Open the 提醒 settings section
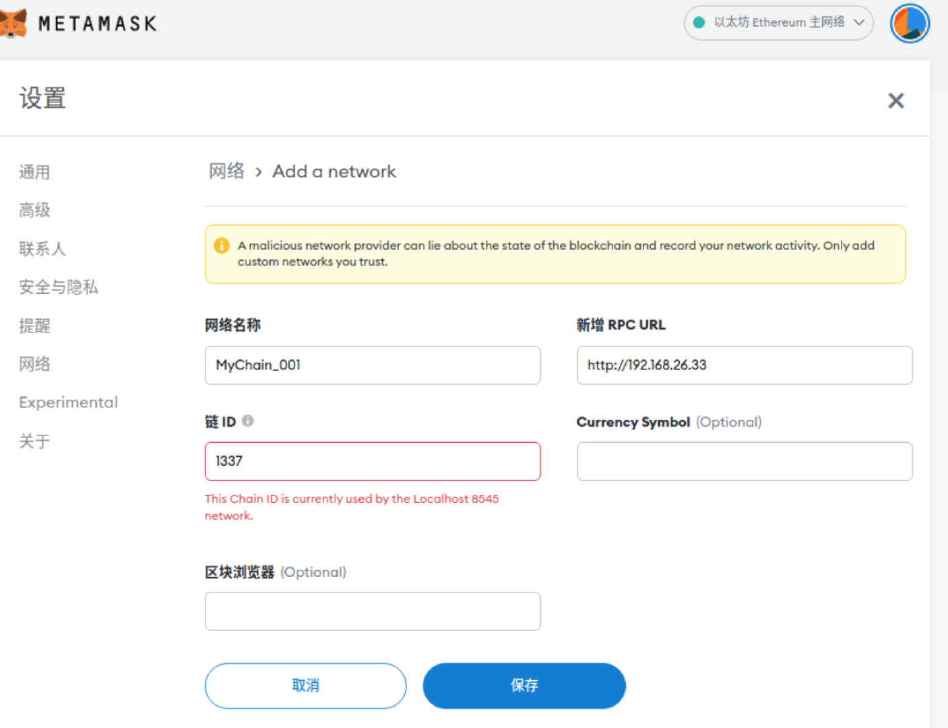948x728 pixels. [34, 326]
